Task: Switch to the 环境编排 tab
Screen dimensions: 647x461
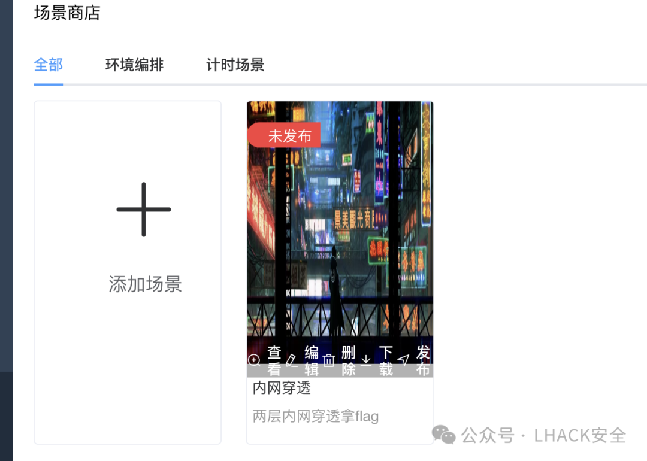Action: click(x=135, y=65)
